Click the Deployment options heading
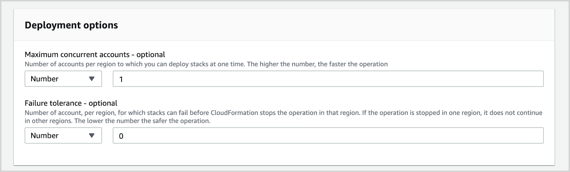This screenshot has width=570, height=172. point(71,25)
